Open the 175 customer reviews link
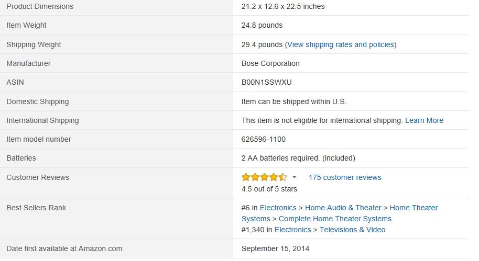 pyautogui.click(x=345, y=177)
